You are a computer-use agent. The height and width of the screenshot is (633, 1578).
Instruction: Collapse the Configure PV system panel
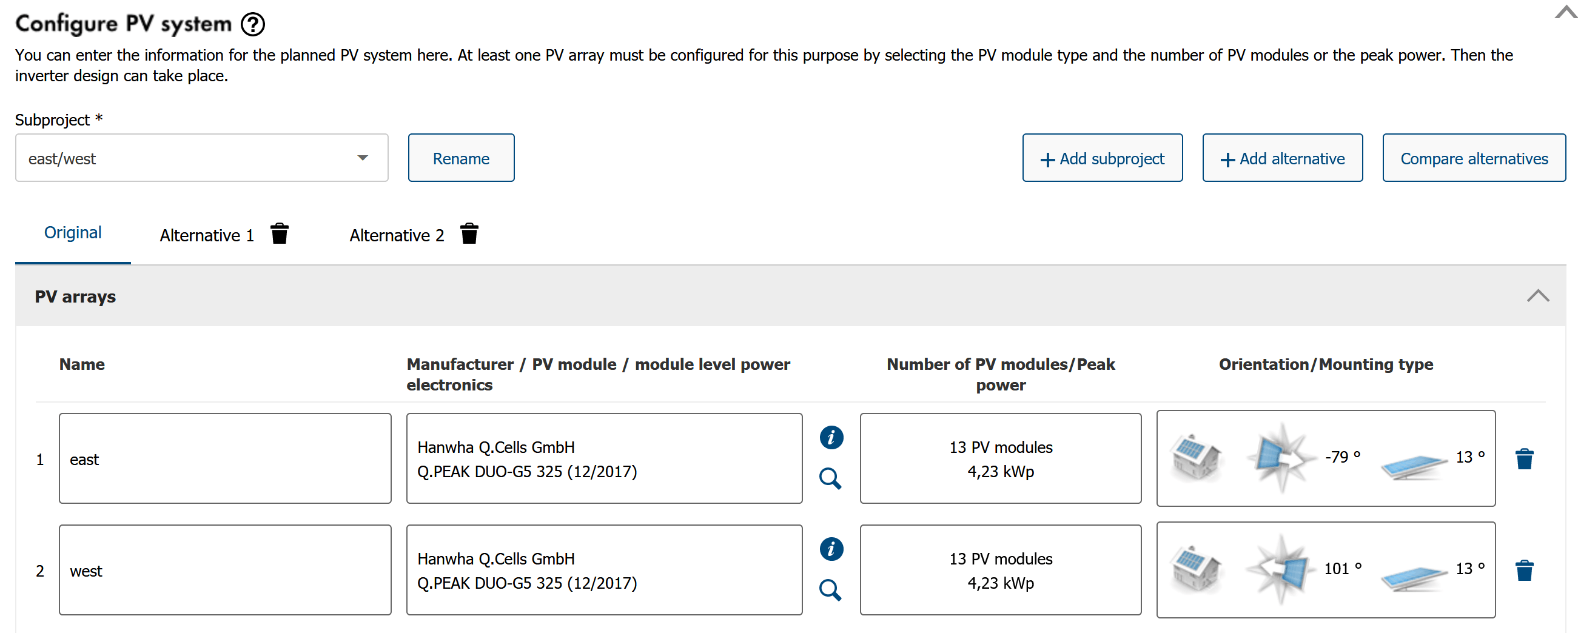[x=1565, y=12]
